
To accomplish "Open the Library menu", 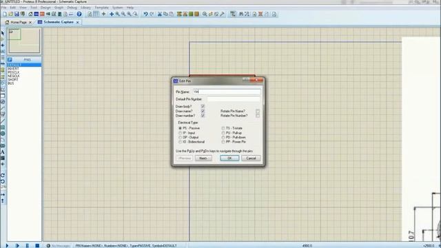I will pyautogui.click(x=85, y=8).
